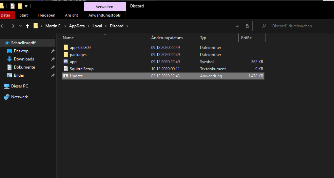Open Bilder in quick access
Image resolution: width=334 pixels, height=178 pixels.
coord(19,75)
